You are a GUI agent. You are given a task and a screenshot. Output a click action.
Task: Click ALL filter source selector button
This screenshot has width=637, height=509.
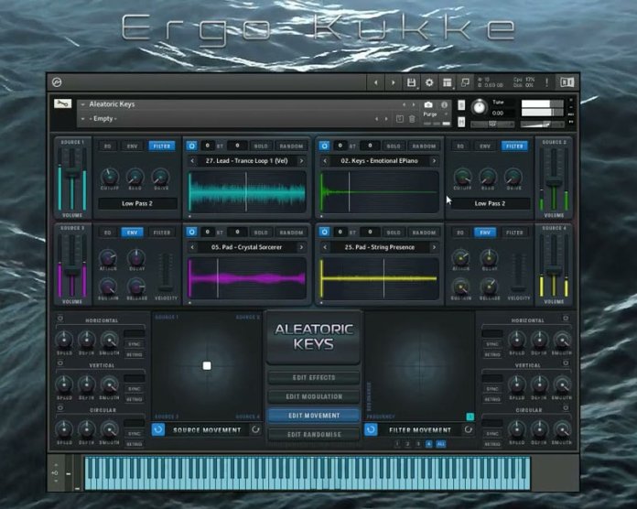click(x=441, y=444)
